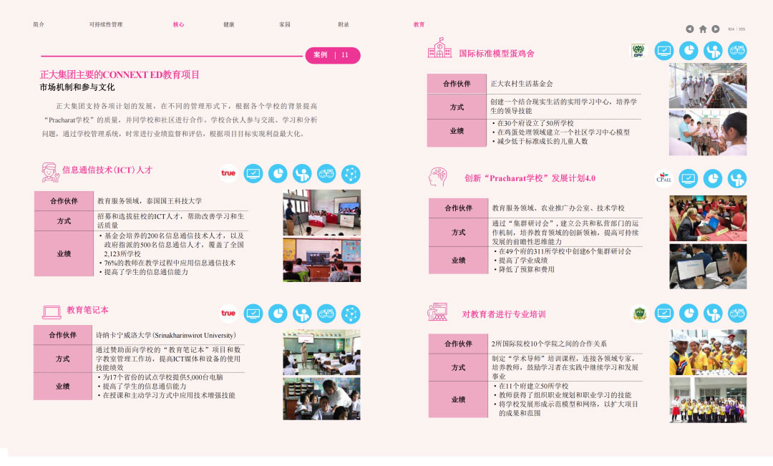Image resolution: width=773 pixels, height=466 pixels.
Task: Go to the previous page arrow
Action: (x=689, y=29)
